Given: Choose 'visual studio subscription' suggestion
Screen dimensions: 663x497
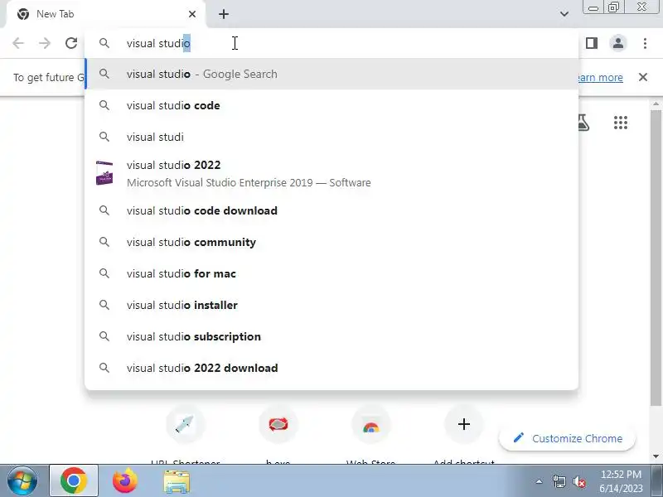Looking at the screenshot, I should 331,336.
